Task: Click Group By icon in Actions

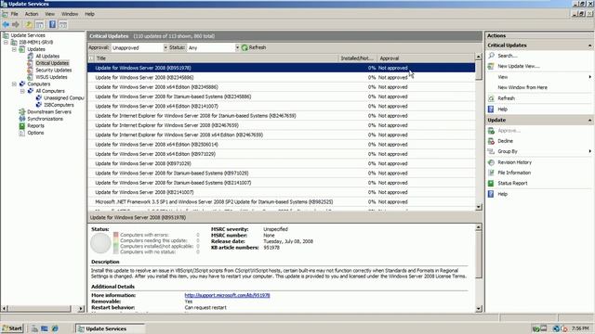Action: (x=491, y=151)
